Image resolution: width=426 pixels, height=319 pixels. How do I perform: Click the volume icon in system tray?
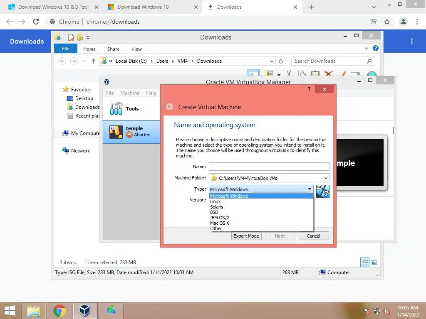point(386,311)
